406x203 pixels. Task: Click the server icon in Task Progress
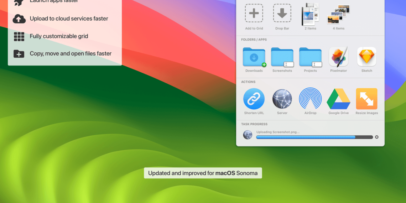point(248,135)
